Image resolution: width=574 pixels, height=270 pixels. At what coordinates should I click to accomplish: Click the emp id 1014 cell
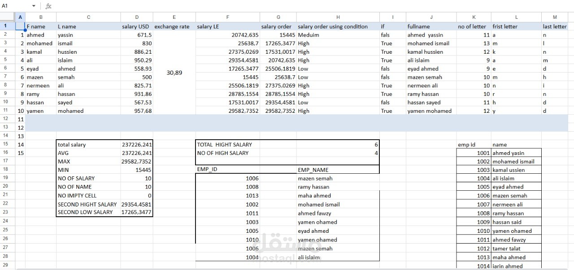tap(474, 266)
